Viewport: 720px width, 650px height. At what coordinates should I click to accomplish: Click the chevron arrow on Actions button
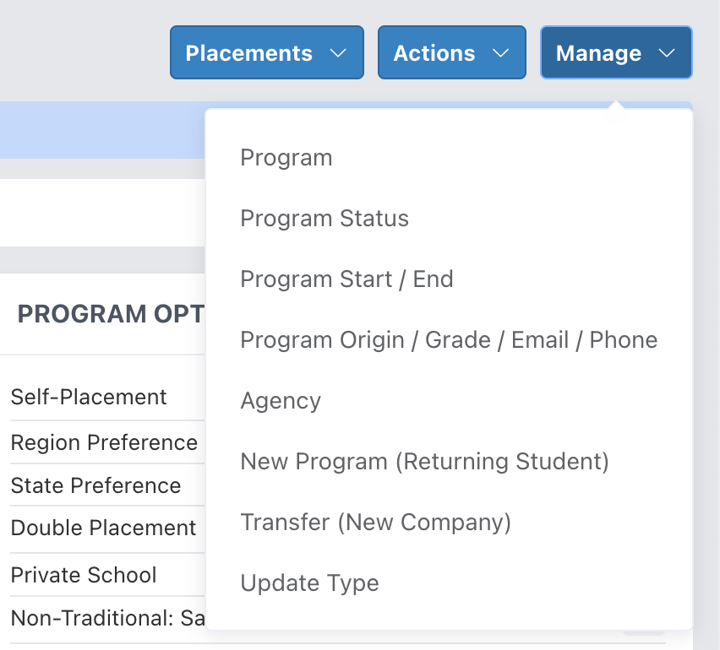[500, 53]
